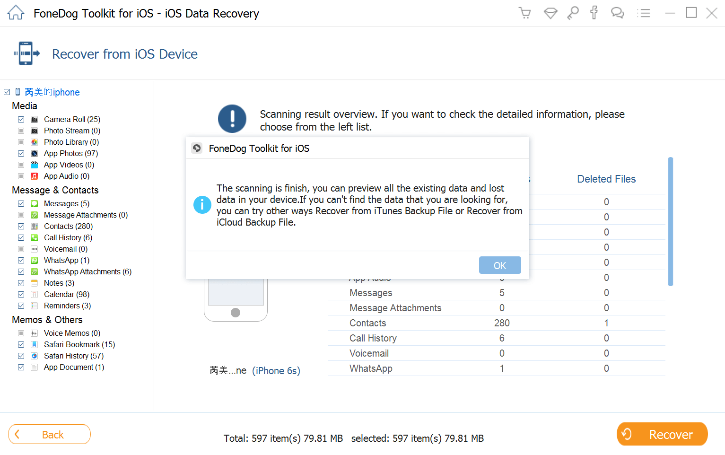The width and height of the screenshot is (725, 455).
Task: Open App Photos (97) list
Action: (x=71, y=154)
